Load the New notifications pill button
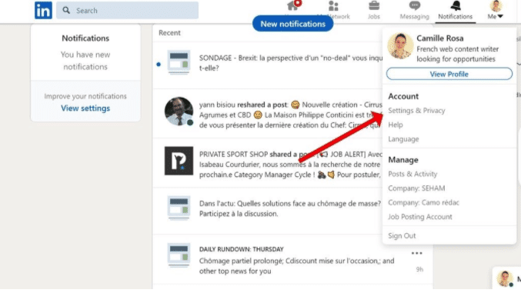521x293 pixels. (292, 24)
